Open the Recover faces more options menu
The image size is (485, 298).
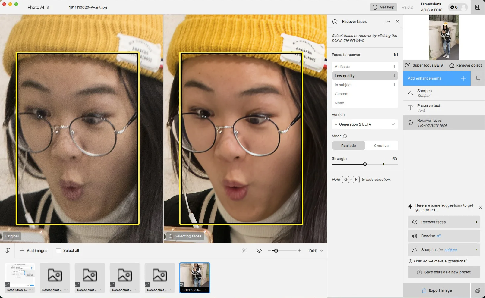point(388,22)
